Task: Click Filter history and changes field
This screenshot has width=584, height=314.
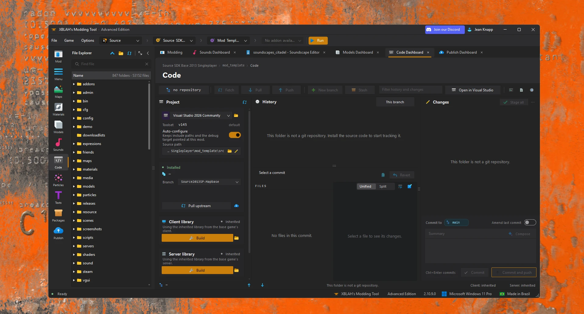Action: 410,90
